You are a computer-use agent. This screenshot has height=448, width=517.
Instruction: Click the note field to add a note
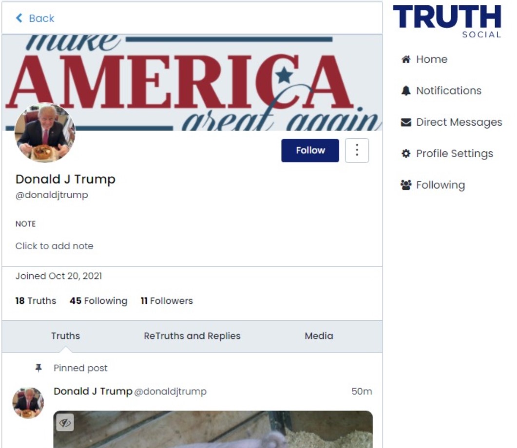(55, 246)
